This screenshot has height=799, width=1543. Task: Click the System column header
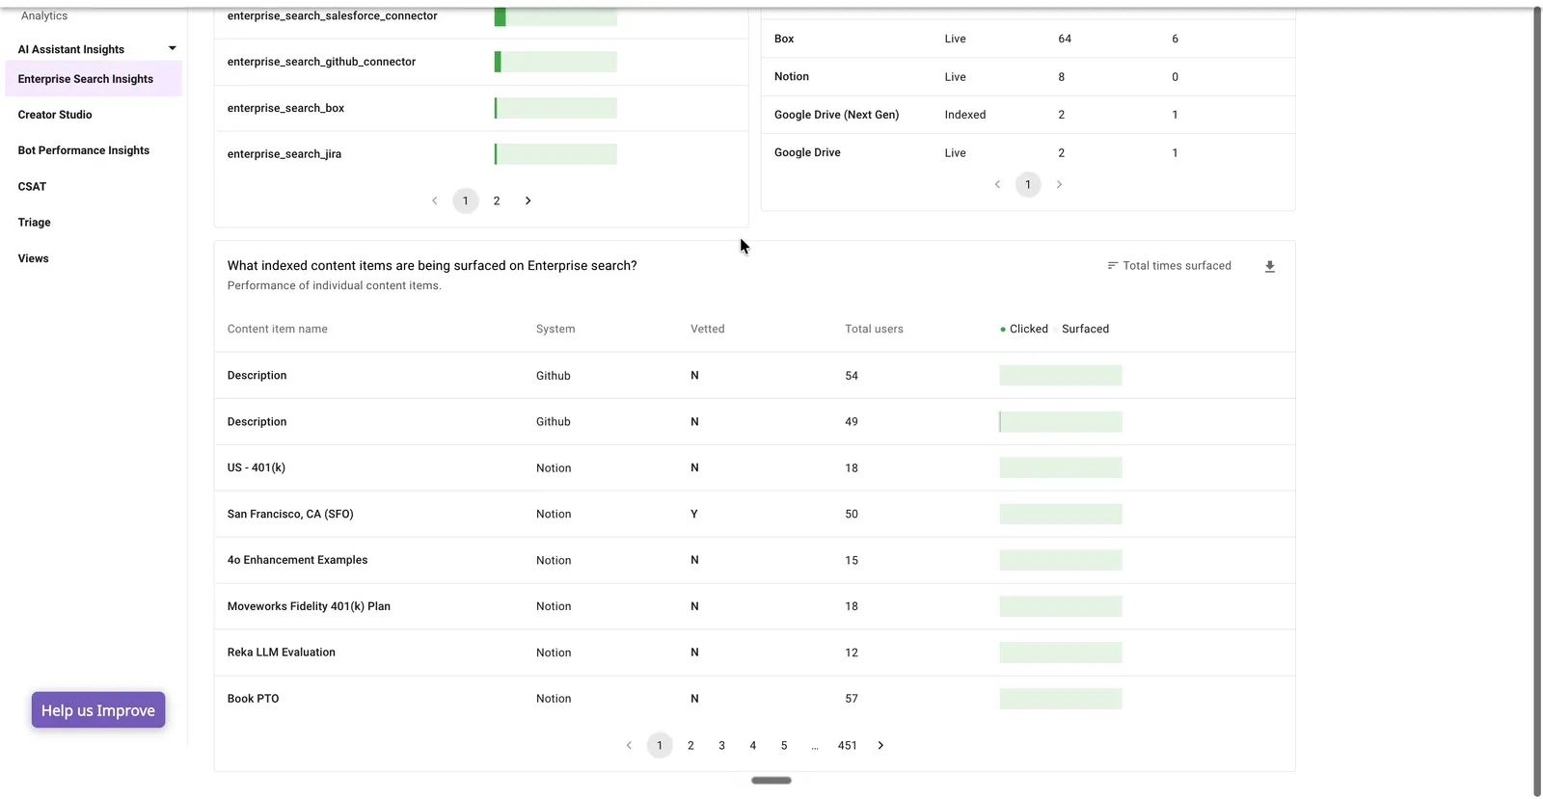pyautogui.click(x=555, y=329)
